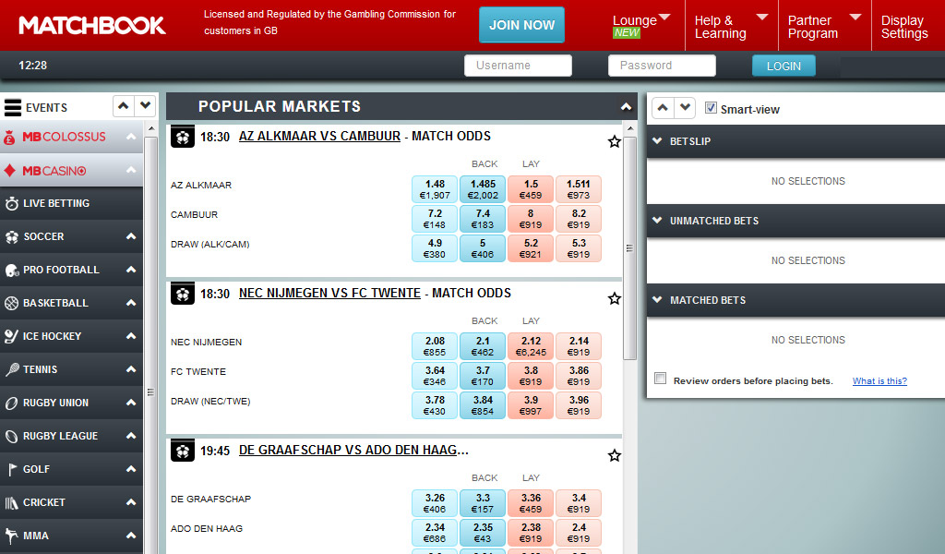This screenshot has height=554, width=945.
Task: Open the Live Betting section
Action: pos(71,203)
